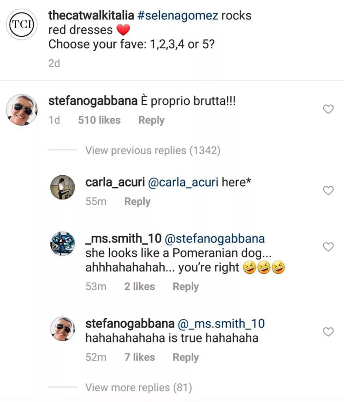Open stefanogabbana avatar on the reply

coord(62,329)
